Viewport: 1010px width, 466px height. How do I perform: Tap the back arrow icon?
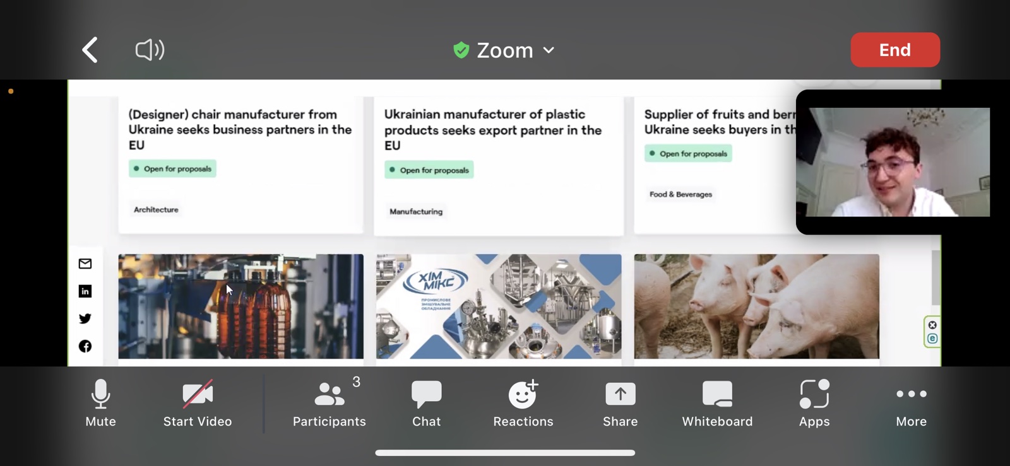pos(90,50)
